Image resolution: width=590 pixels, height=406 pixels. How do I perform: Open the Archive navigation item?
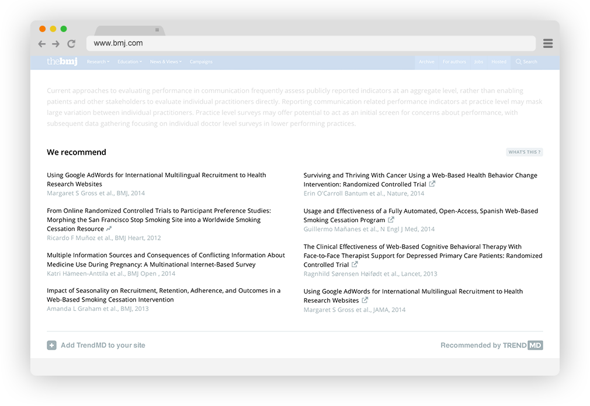(x=426, y=62)
